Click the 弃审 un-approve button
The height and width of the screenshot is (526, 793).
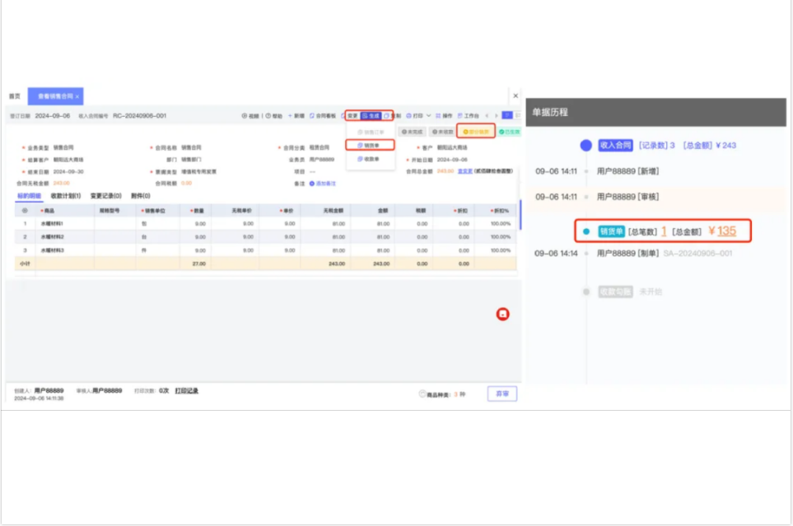pyautogui.click(x=502, y=393)
